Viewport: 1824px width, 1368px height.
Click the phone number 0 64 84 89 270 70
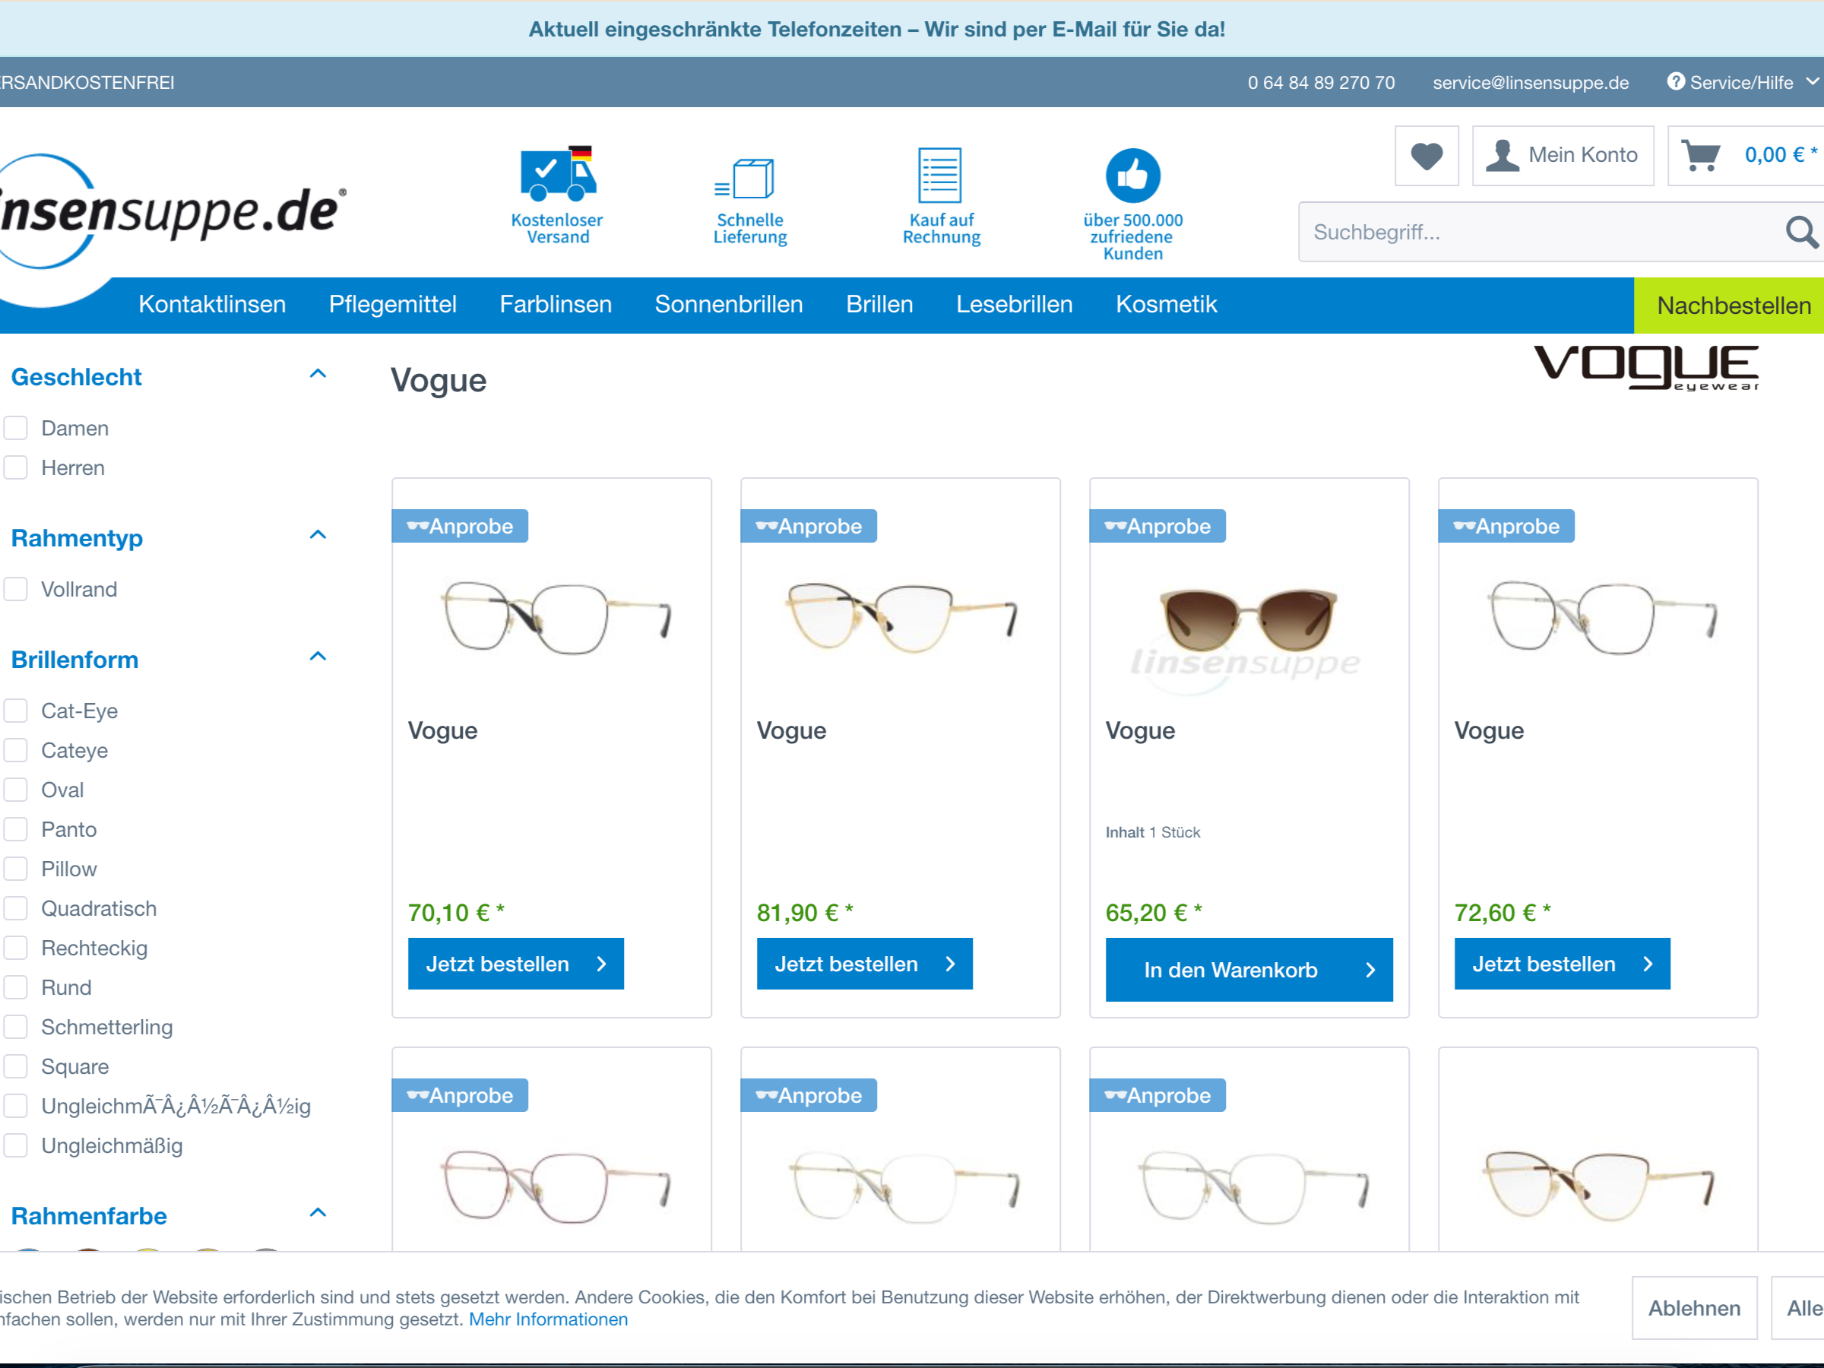[1321, 82]
